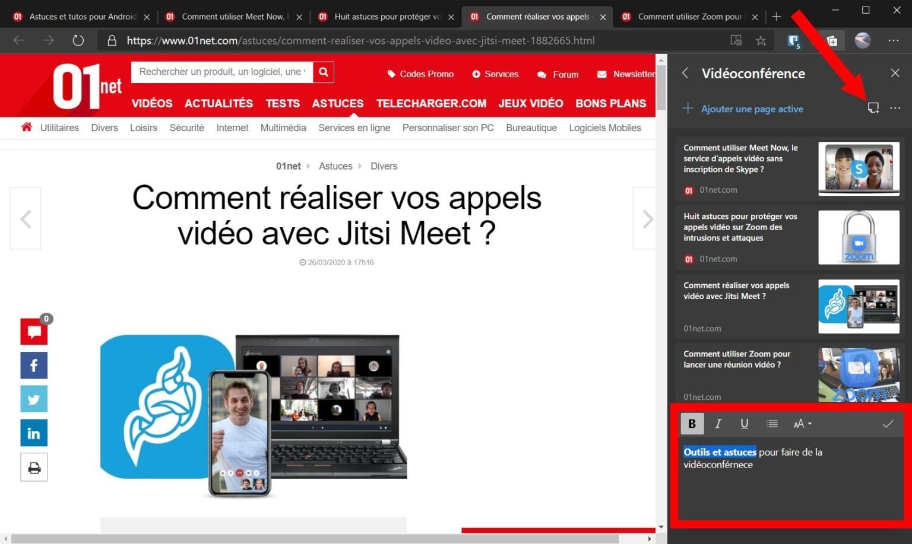Apply underline formatting in the note toolbar
Viewport: 912px width, 544px height.
(744, 424)
